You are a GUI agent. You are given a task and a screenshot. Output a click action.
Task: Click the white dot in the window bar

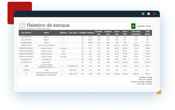point(149,14)
